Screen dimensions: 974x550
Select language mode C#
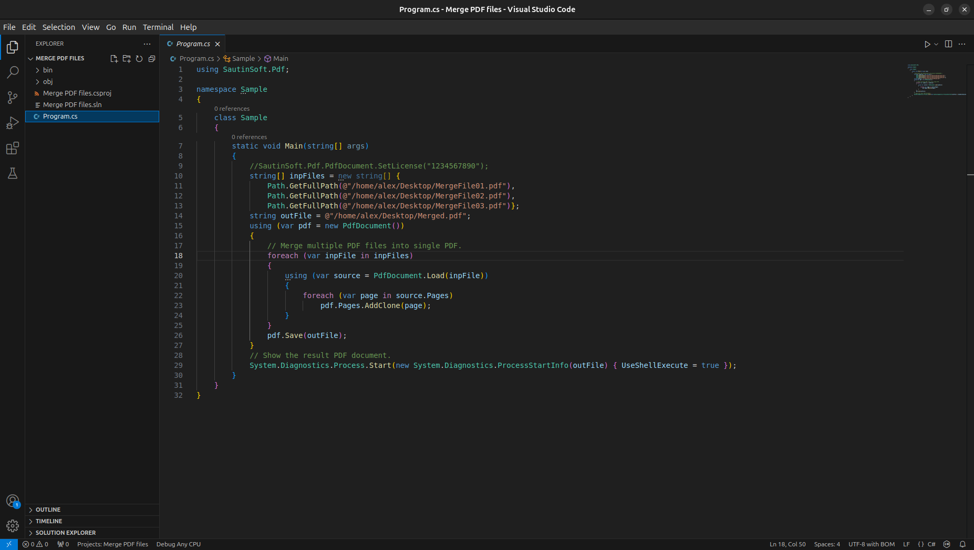pyautogui.click(x=931, y=544)
